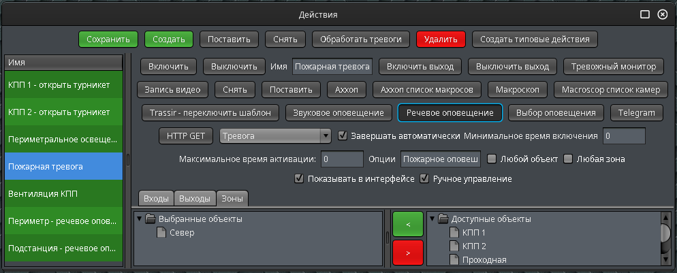Click the document icon next to Север
Screen dimensions: 677x273
tap(161, 233)
